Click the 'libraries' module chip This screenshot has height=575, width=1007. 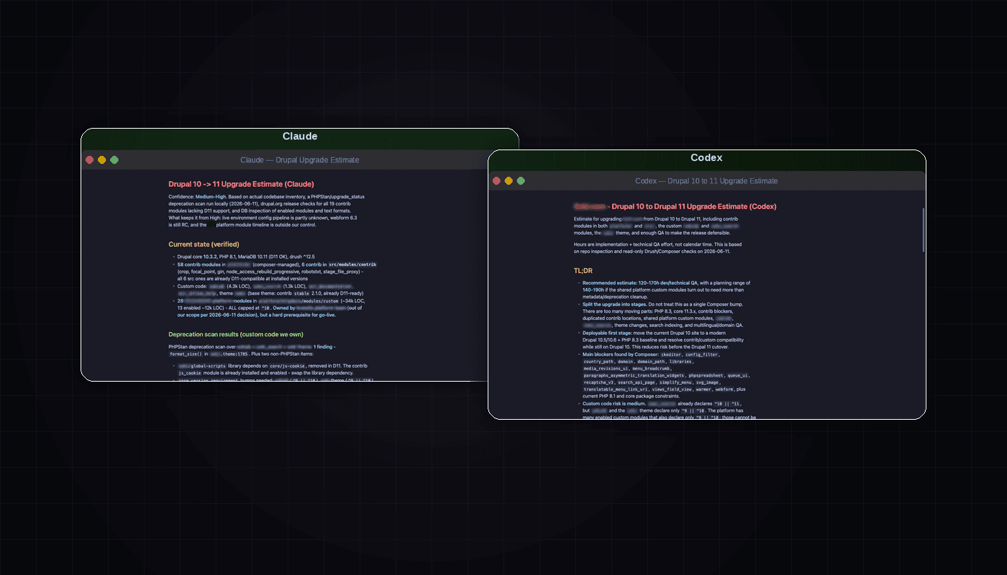point(681,362)
